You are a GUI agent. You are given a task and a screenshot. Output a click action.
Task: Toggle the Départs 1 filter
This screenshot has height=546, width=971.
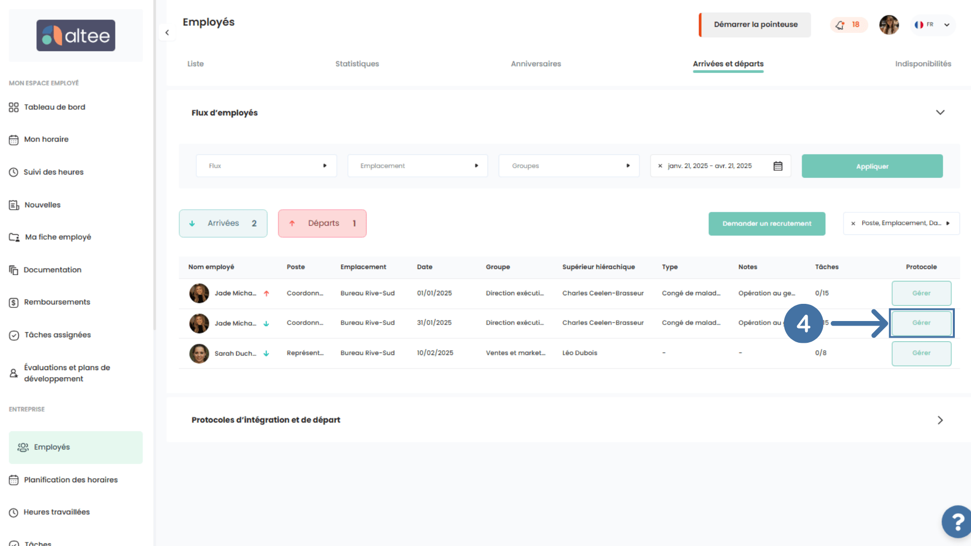coord(322,223)
